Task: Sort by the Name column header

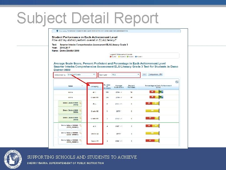Action: [x=71, y=86]
